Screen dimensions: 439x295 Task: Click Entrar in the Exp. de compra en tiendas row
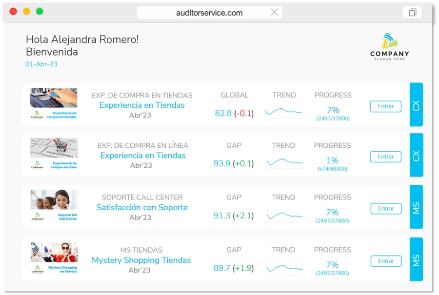[x=385, y=106]
